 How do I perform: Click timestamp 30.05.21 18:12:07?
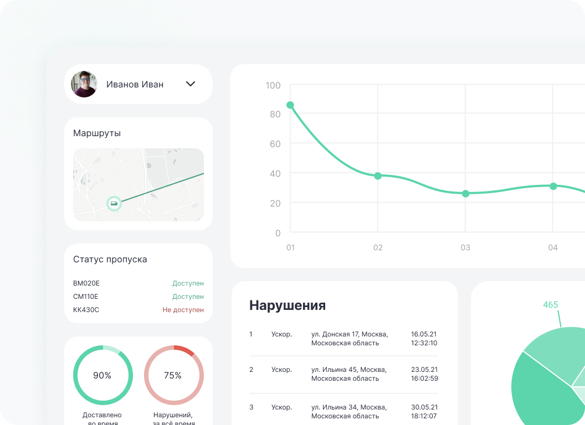click(424, 412)
